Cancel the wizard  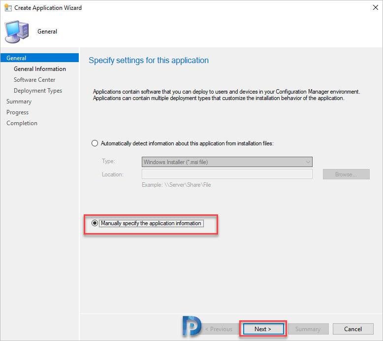click(352, 329)
